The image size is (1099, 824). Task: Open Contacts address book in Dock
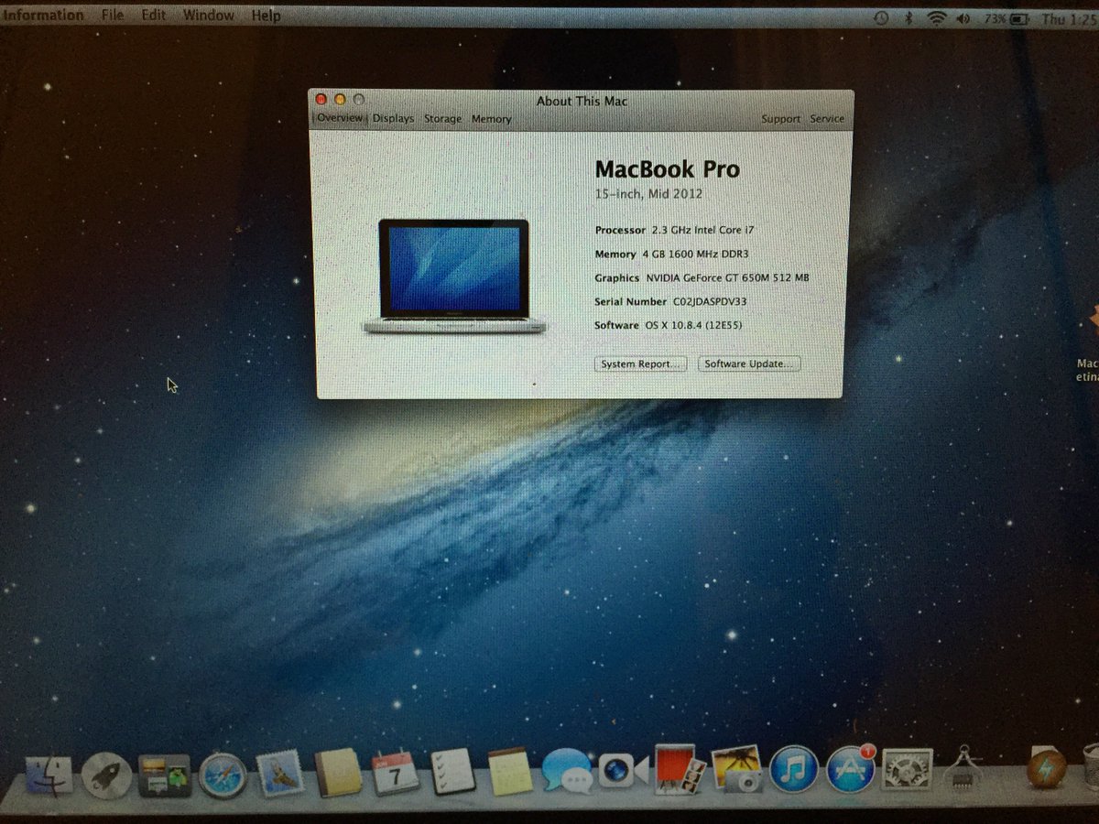click(x=338, y=775)
